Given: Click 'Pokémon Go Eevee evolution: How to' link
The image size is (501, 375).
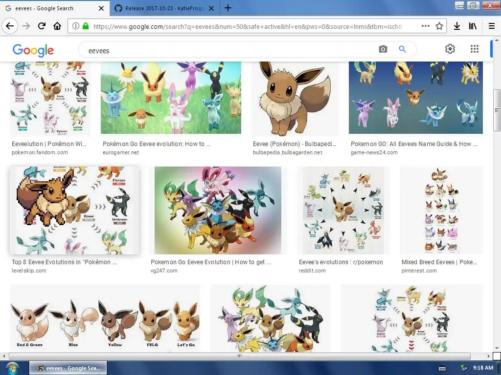Looking at the screenshot, I should [x=157, y=144].
